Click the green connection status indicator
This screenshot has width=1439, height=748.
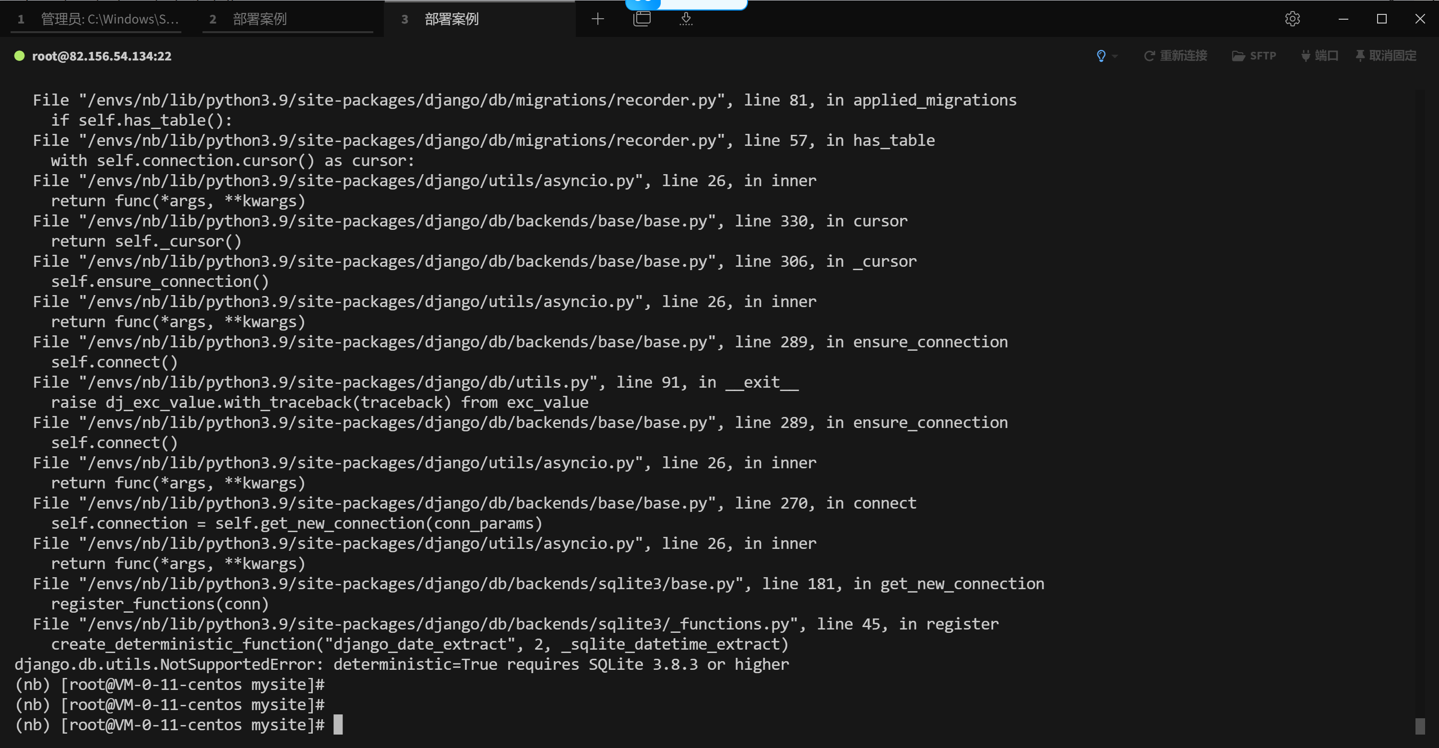tap(20, 56)
